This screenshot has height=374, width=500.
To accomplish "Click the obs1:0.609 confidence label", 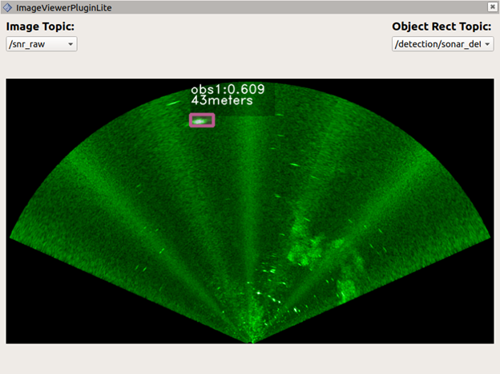I will (x=228, y=89).
